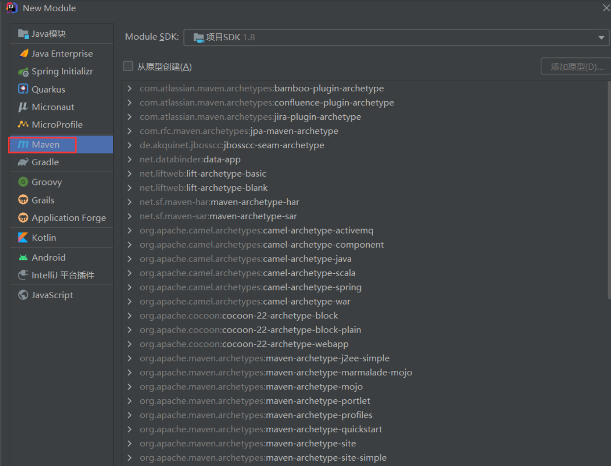Choose MicroProfile module type label
Screen dimensions: 611x466
(x=57, y=125)
